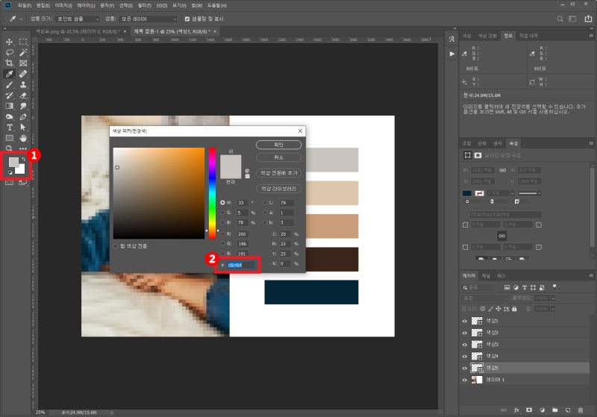This screenshot has width=597, height=417.
Task: Open the 이미지(I) menu
Action: (x=63, y=5)
